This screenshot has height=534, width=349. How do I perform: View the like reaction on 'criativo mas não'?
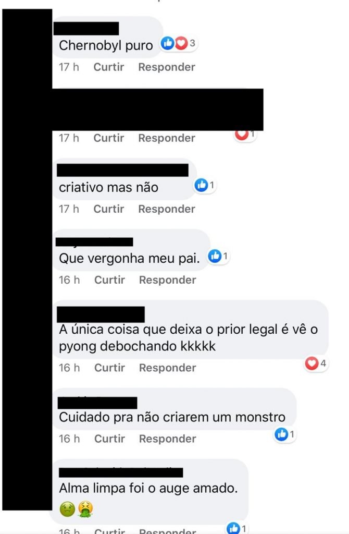click(x=205, y=185)
